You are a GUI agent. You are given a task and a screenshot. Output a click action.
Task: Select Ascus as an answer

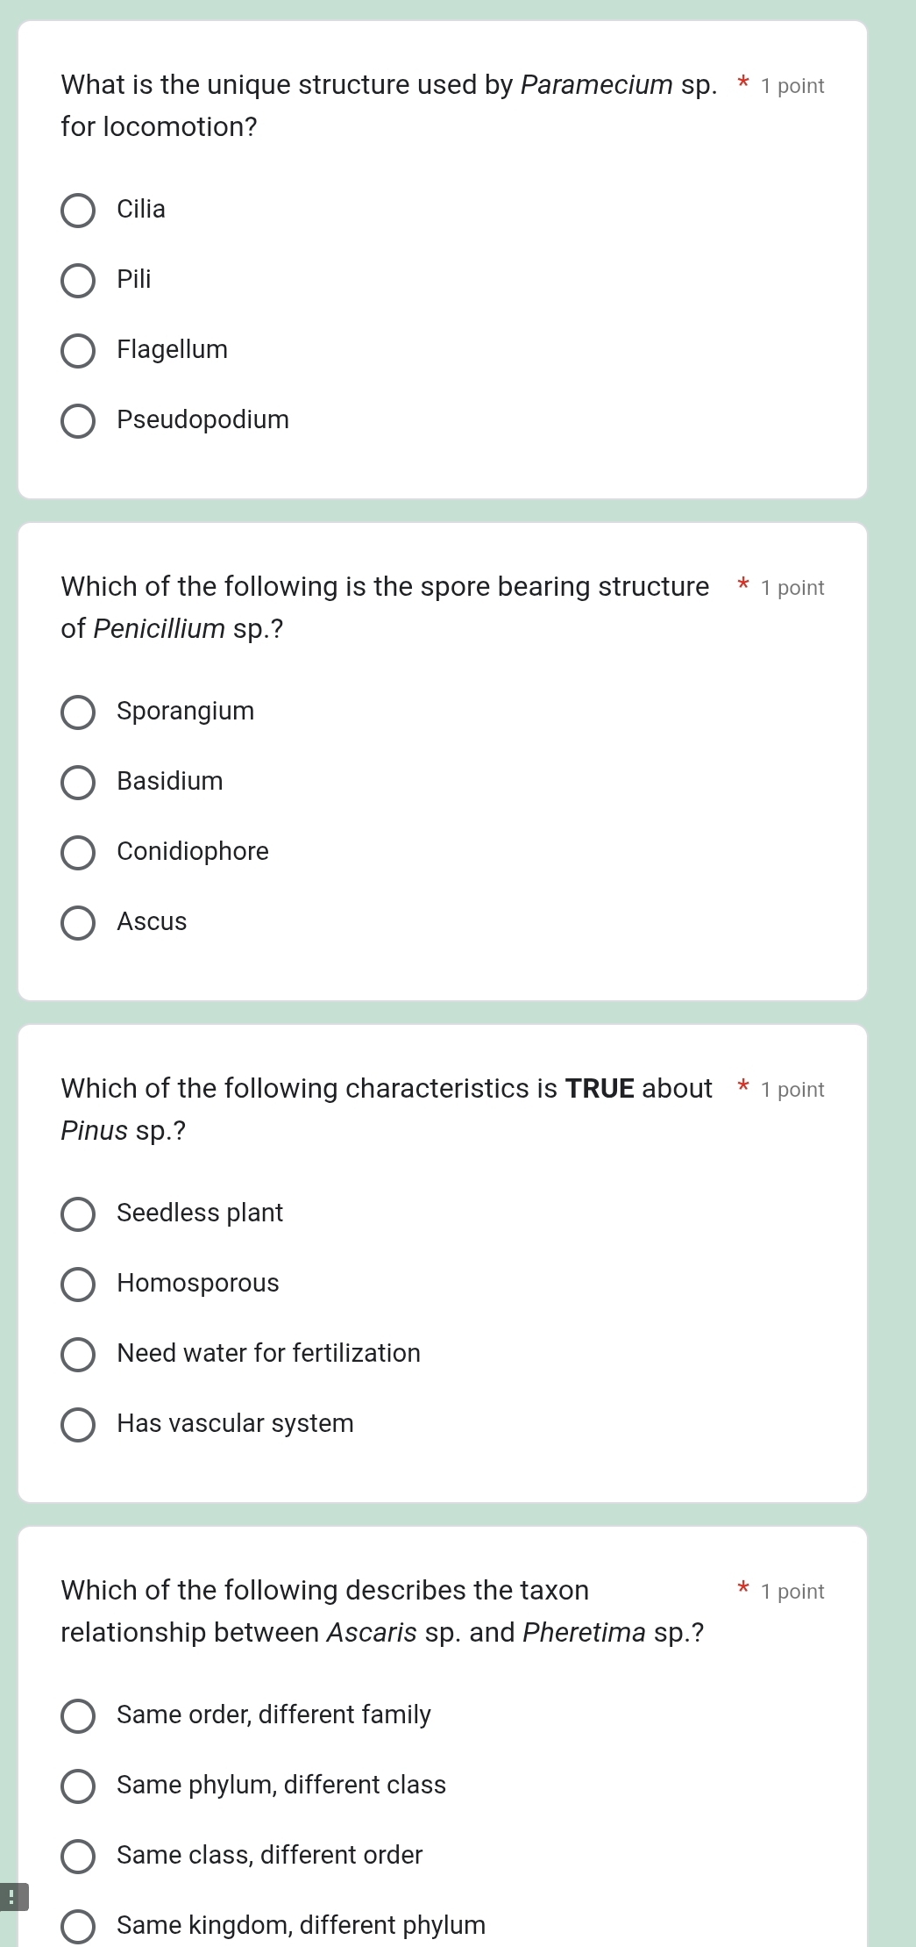click(x=79, y=922)
